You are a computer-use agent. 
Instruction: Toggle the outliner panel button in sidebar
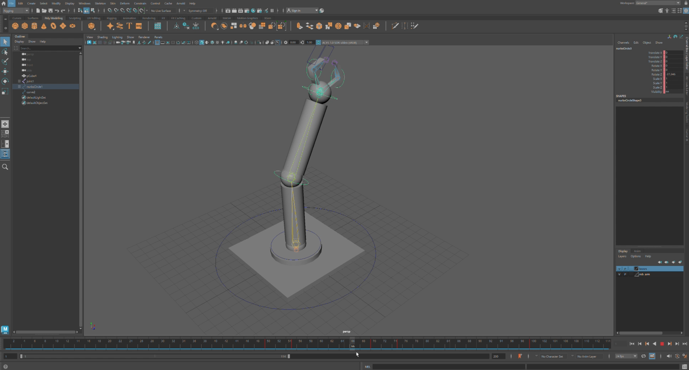click(x=5, y=154)
